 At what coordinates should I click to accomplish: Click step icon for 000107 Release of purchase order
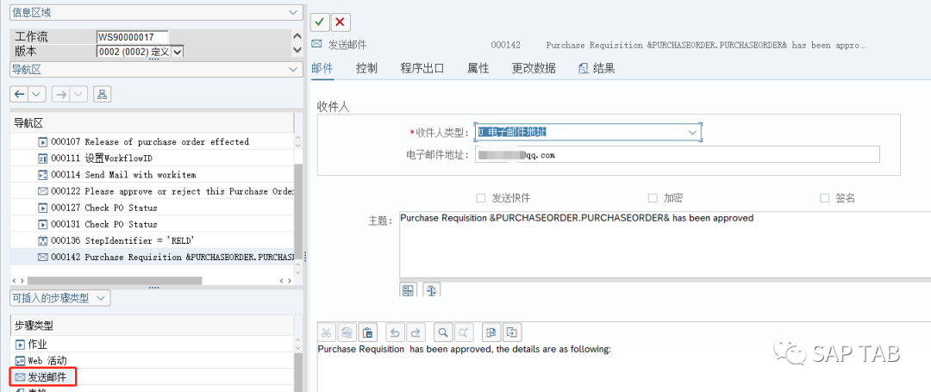(43, 142)
